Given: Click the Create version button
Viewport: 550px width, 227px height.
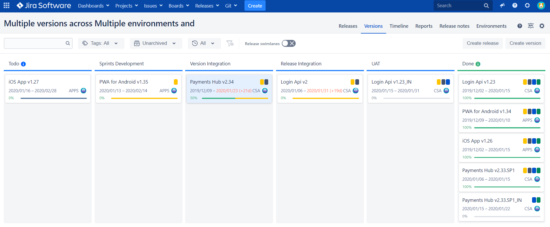Looking at the screenshot, I should click(525, 43).
